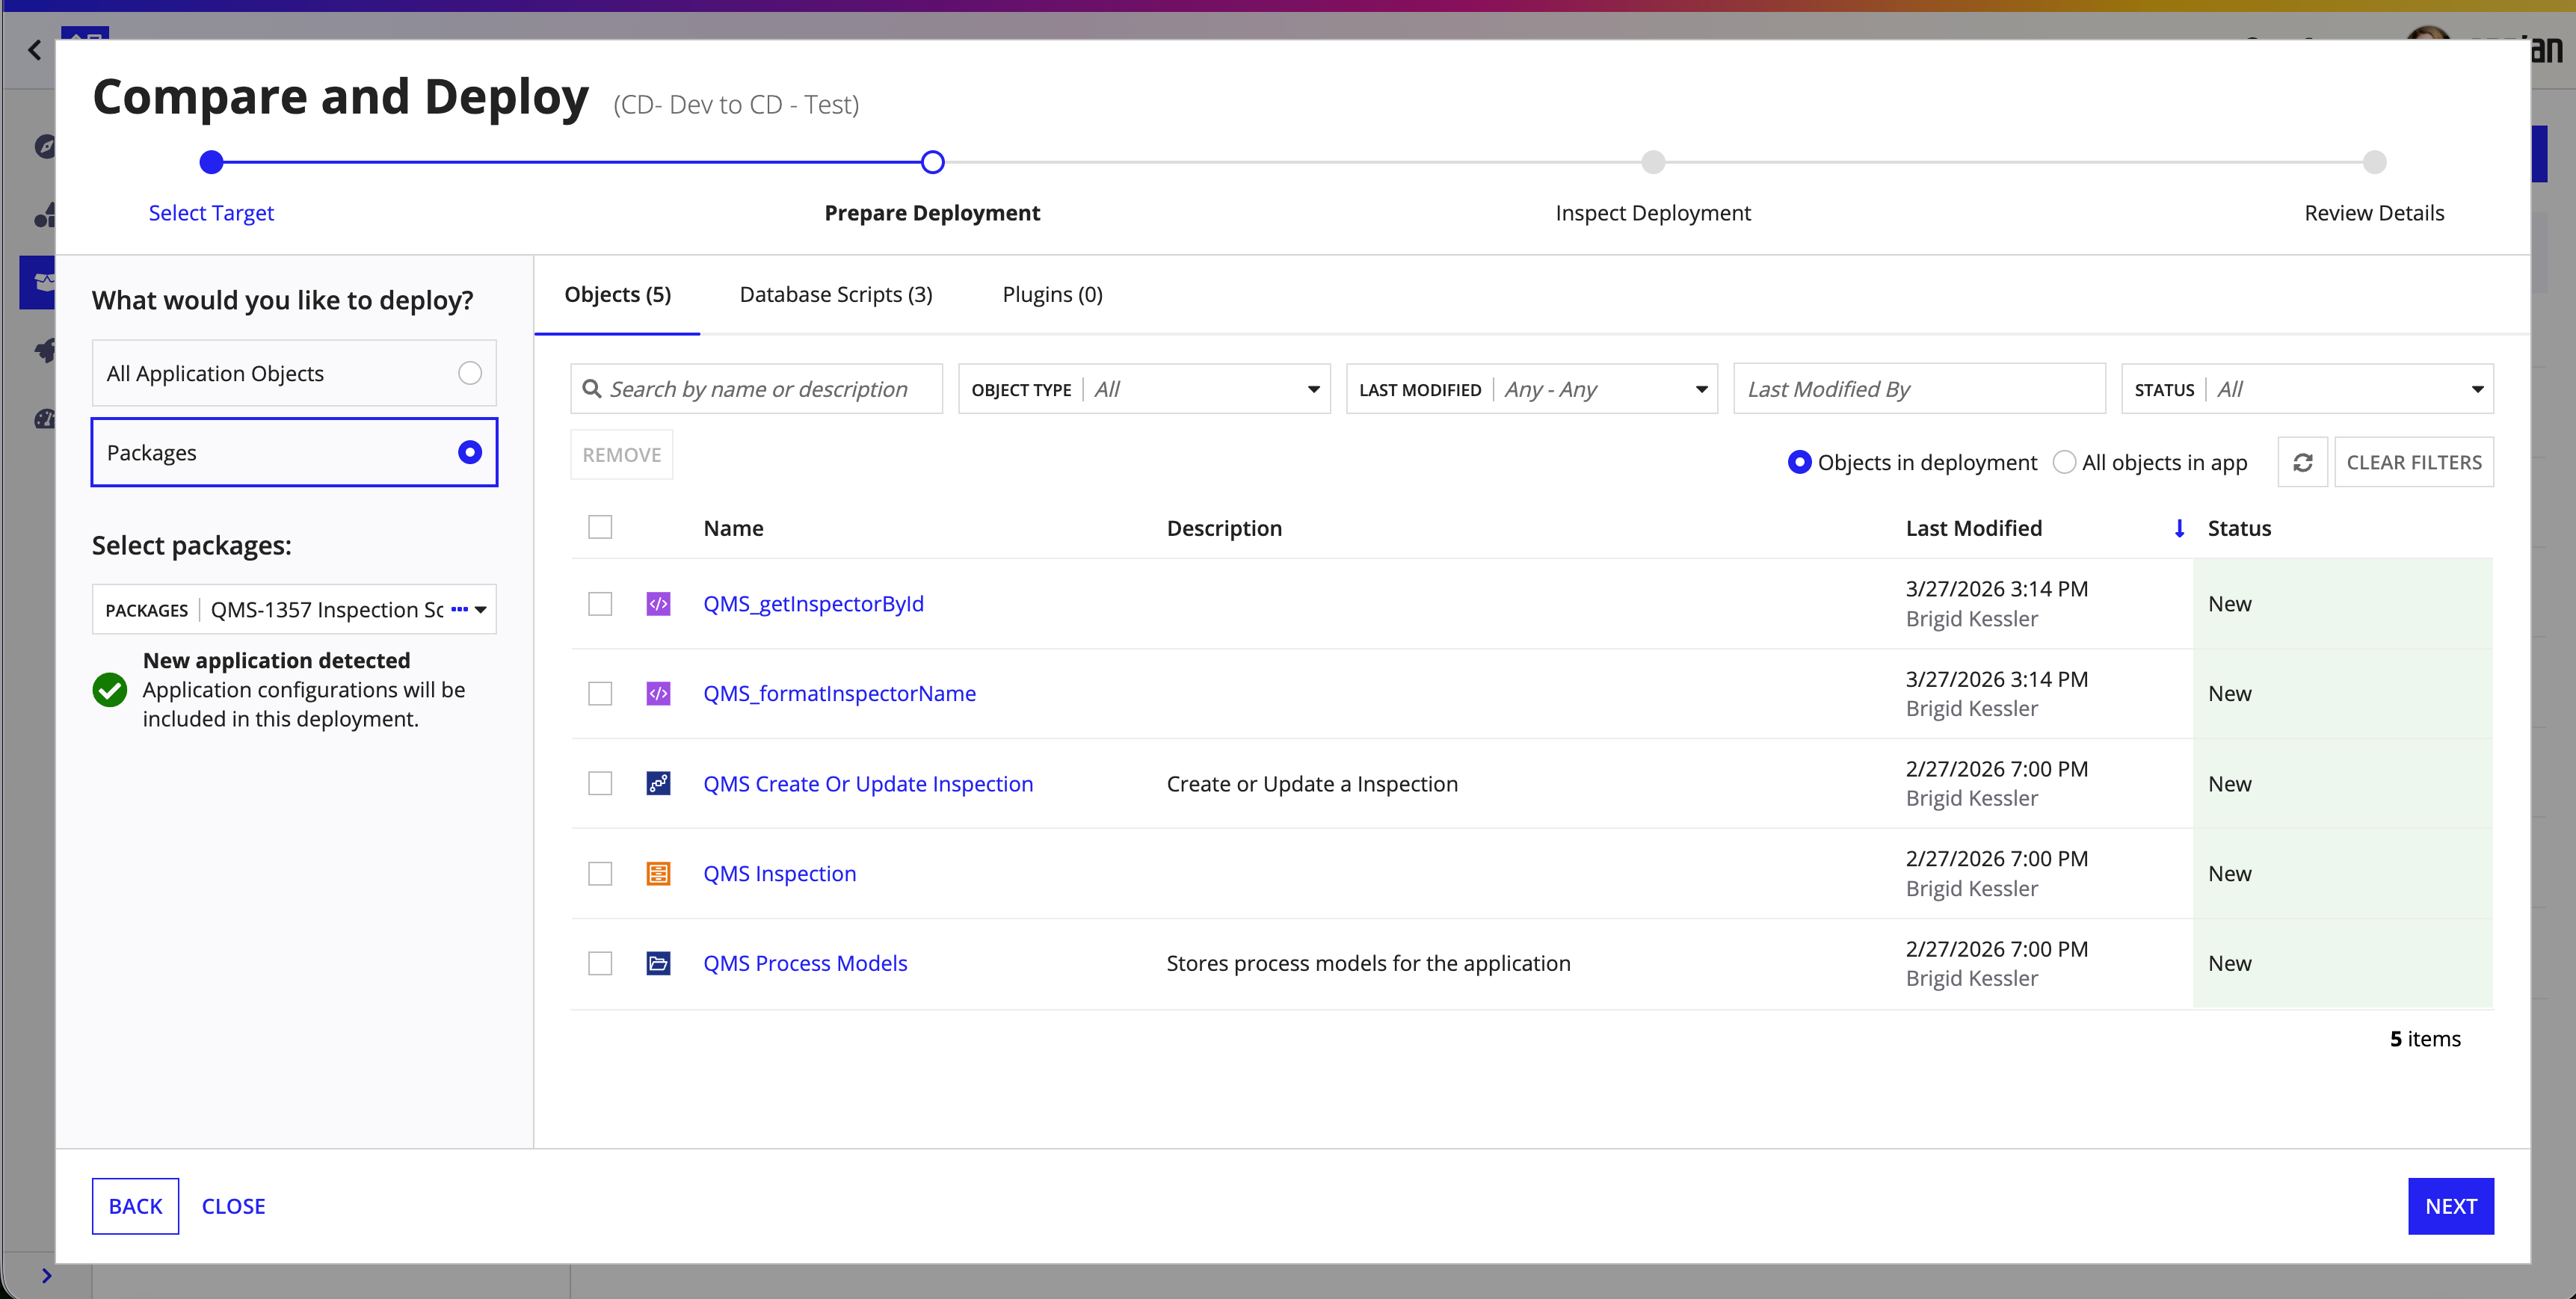Image resolution: width=2576 pixels, height=1299 pixels.
Task: Open the QMS_getInspectorById object link
Action: pos(813,604)
